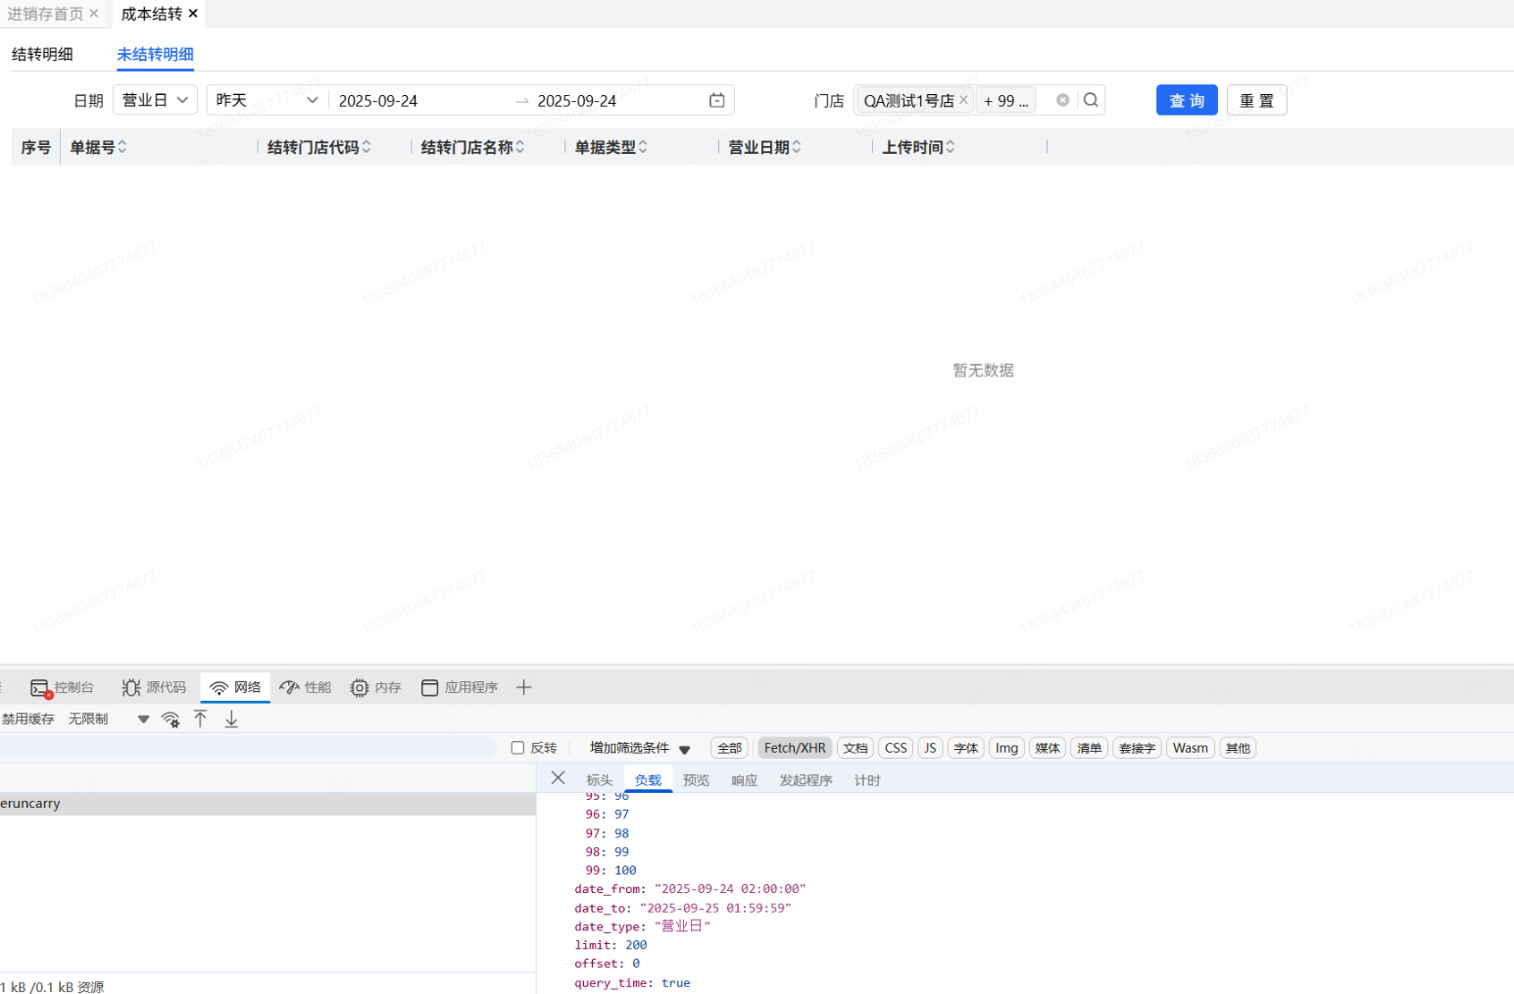Open the calendar date picker icon

click(717, 100)
